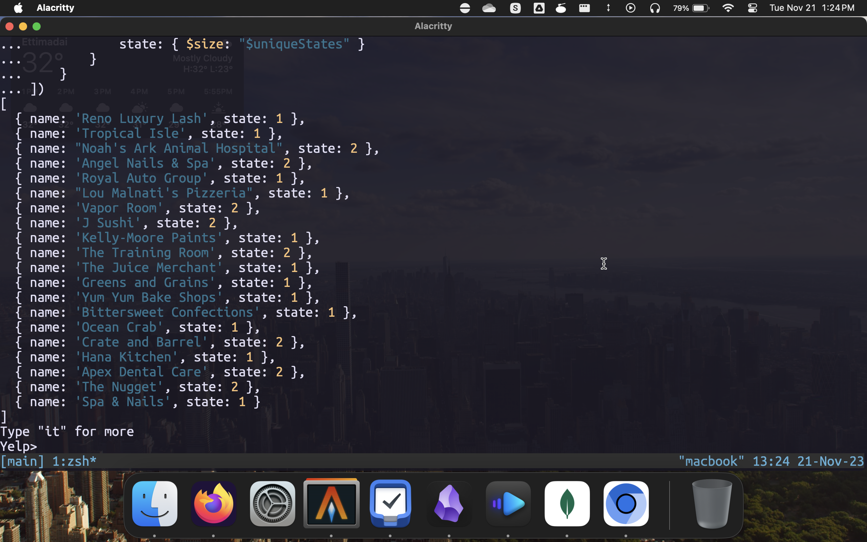Click the cloud icon in menu bar

point(489,8)
